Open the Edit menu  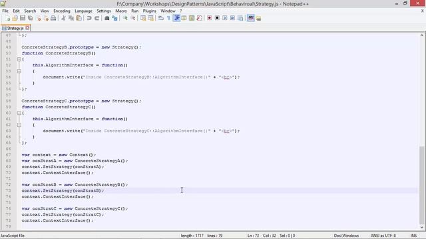tap(16, 11)
